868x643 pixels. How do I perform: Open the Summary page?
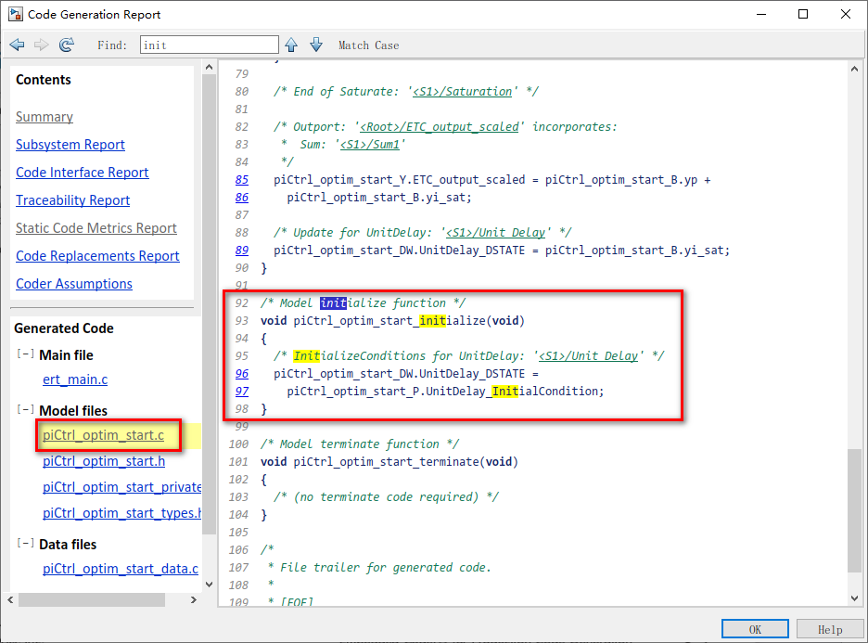(44, 116)
